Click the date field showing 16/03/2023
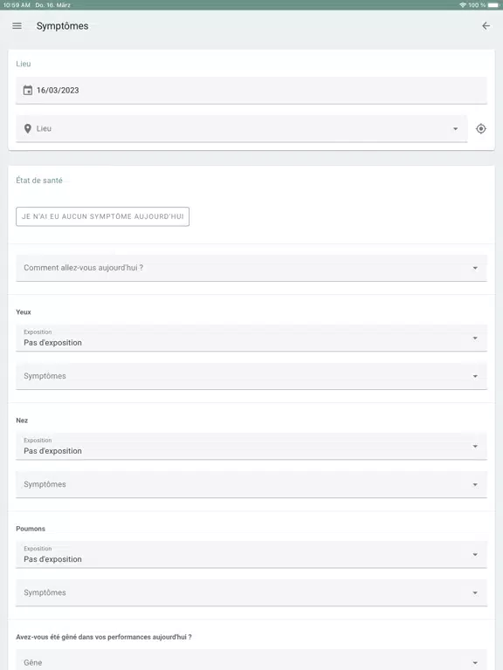Screen dimensions: 503x670 coord(251,90)
